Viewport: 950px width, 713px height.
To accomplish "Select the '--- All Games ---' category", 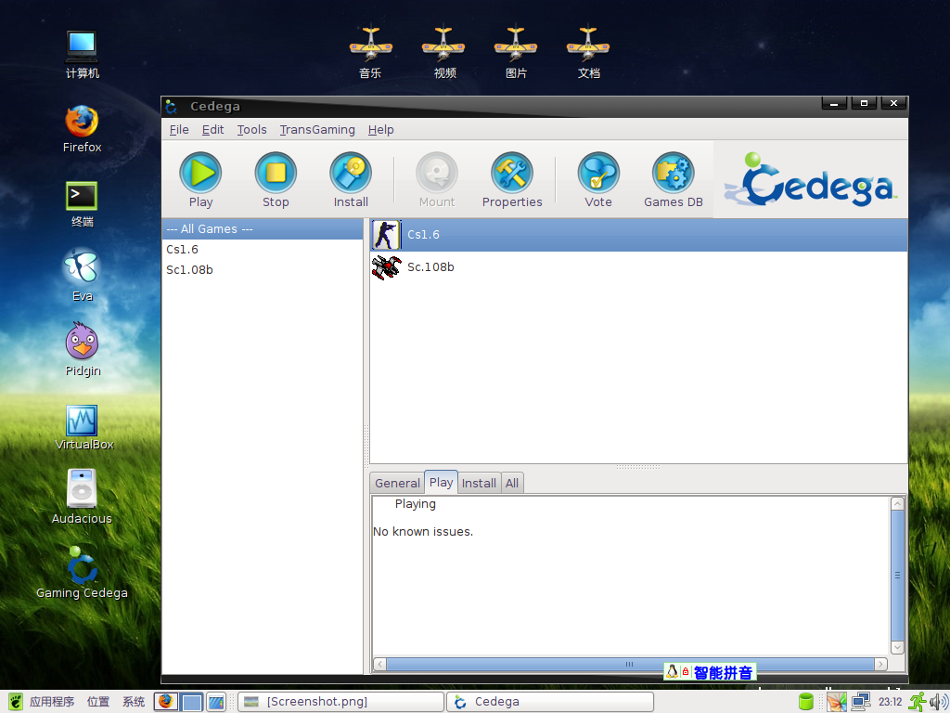I will pos(263,229).
